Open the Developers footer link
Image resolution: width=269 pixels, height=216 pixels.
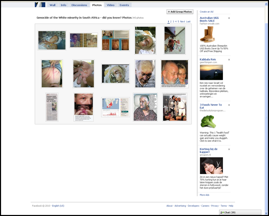(x=194, y=206)
